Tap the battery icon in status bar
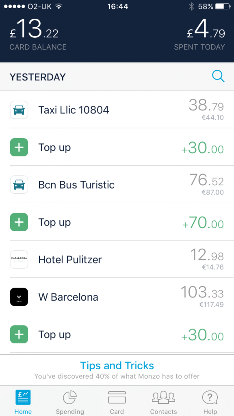 tap(222, 6)
